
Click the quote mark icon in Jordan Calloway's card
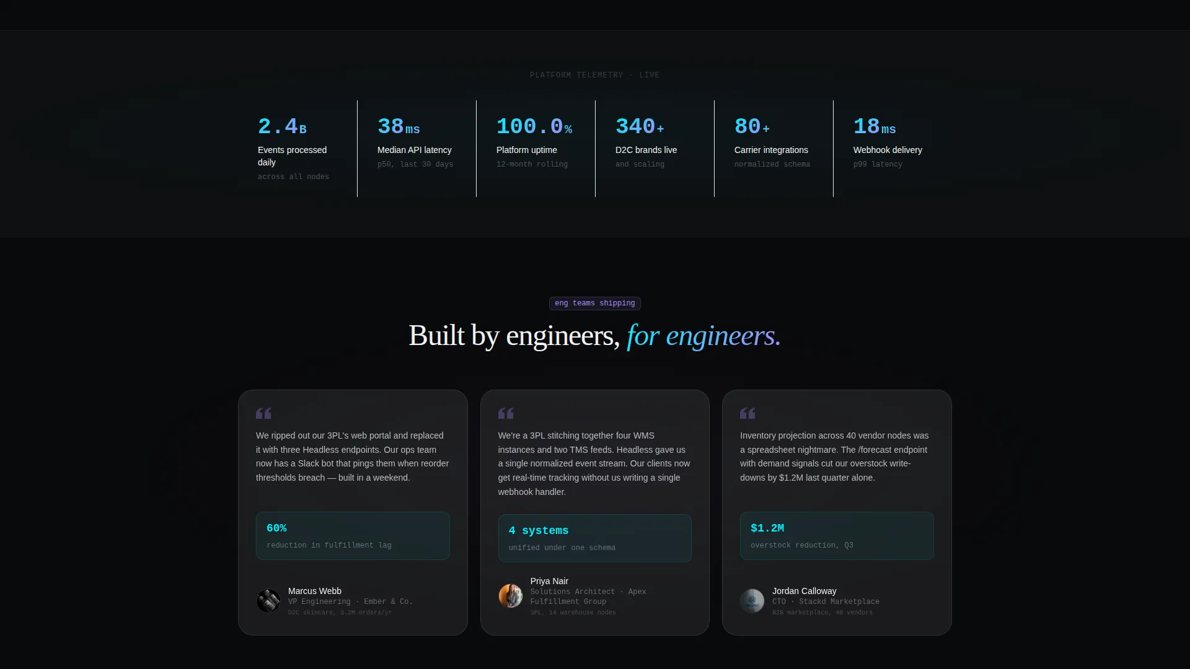coord(747,413)
